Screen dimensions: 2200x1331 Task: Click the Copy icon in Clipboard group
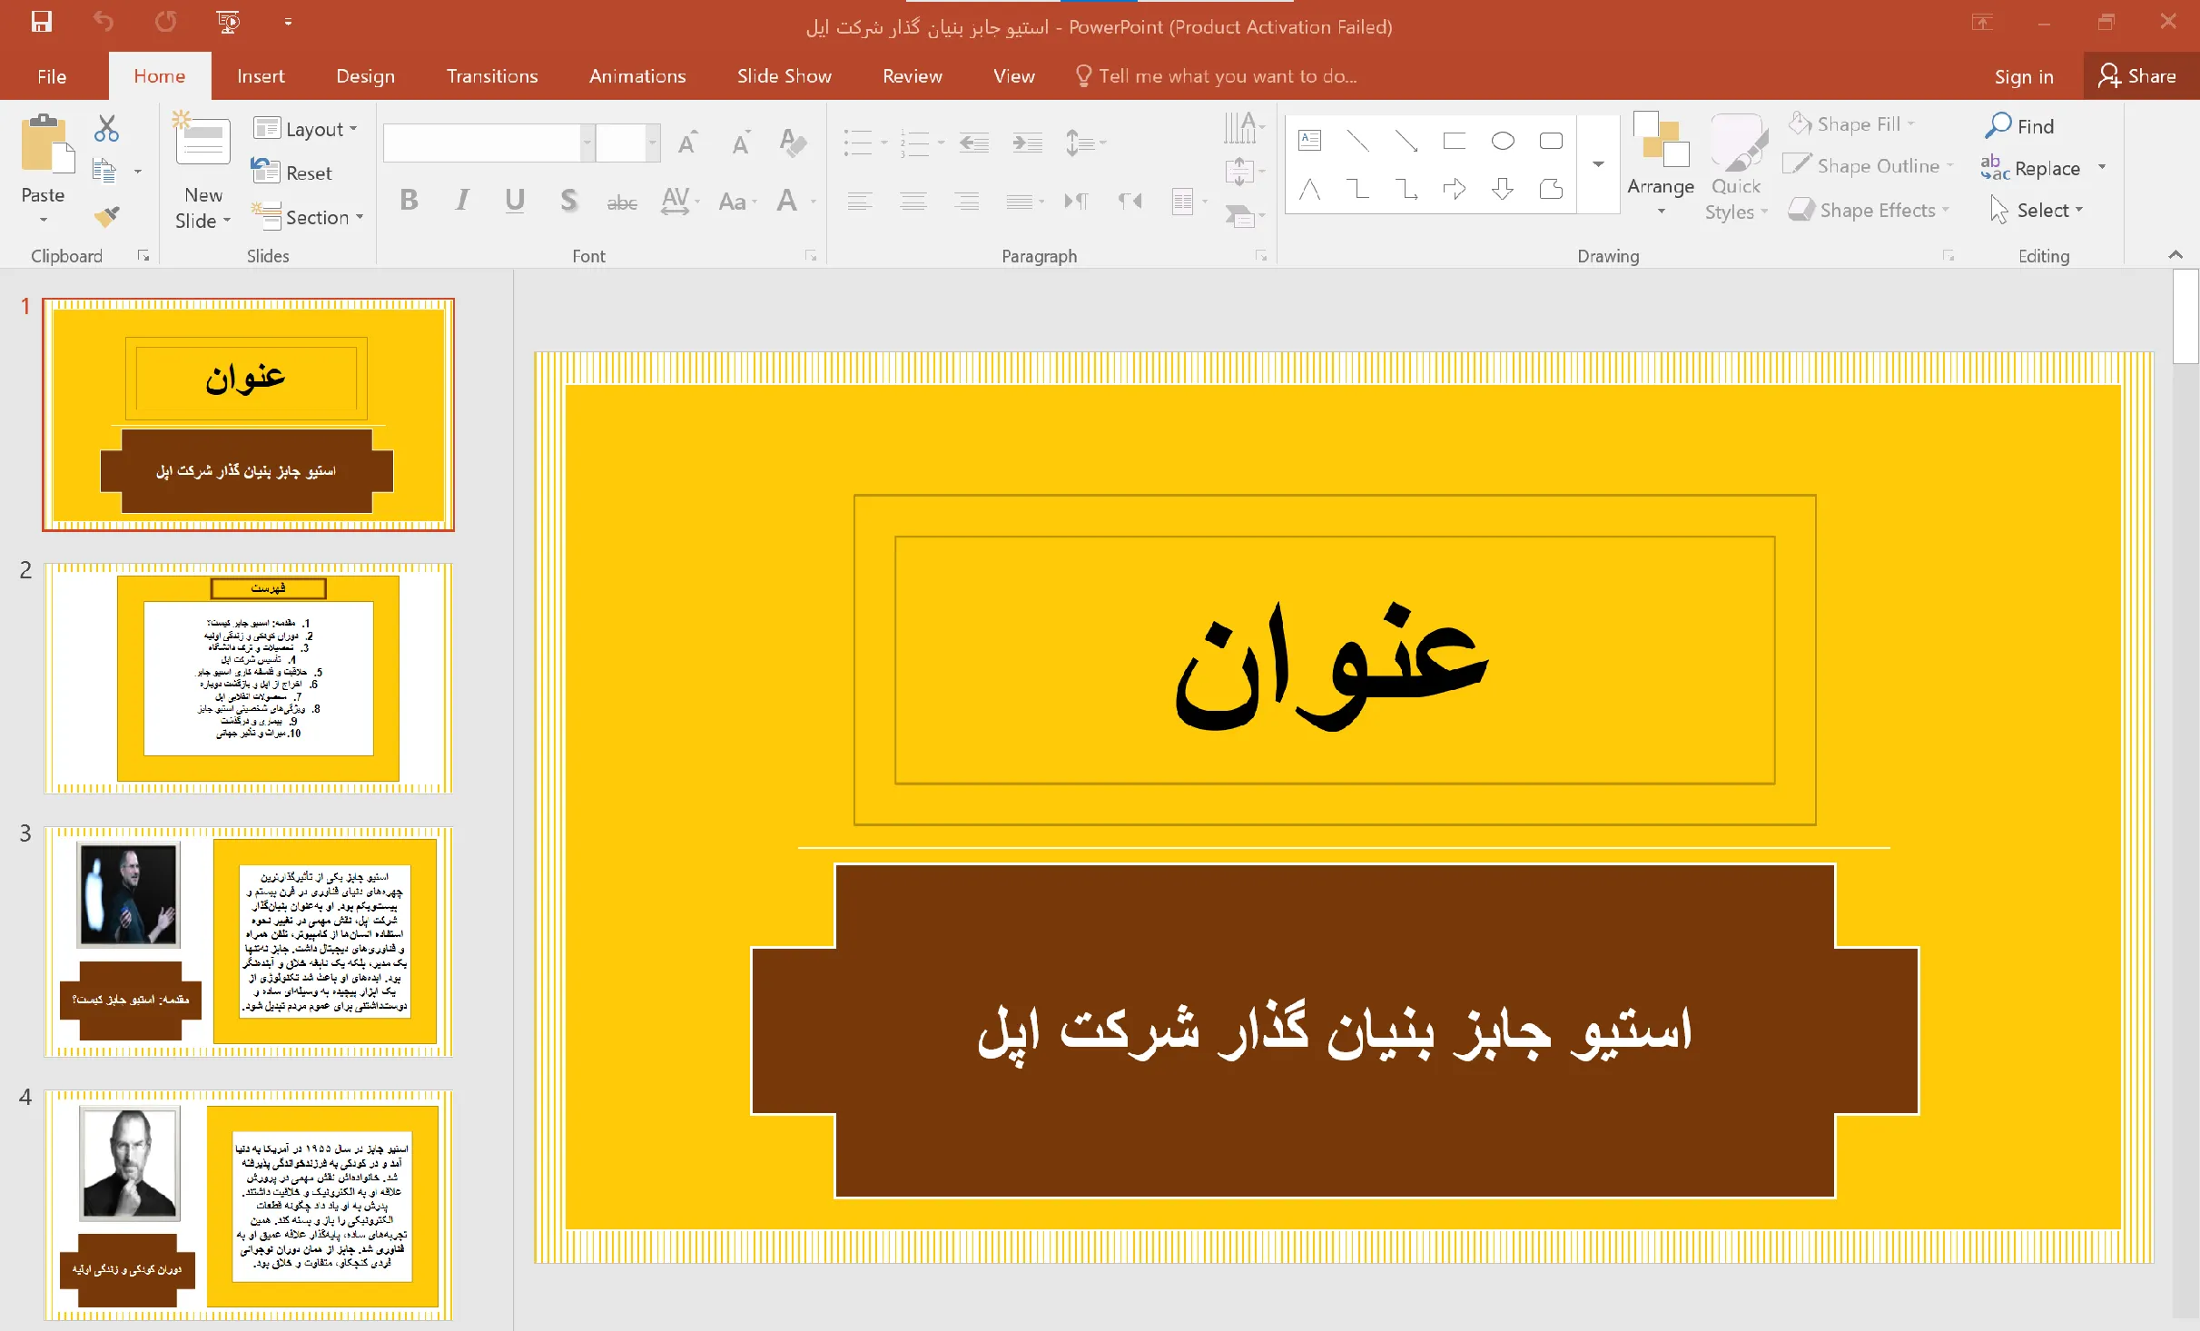click(104, 171)
